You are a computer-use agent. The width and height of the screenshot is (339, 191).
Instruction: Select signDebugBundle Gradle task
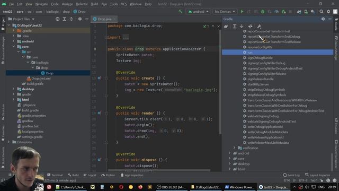(x=260, y=58)
